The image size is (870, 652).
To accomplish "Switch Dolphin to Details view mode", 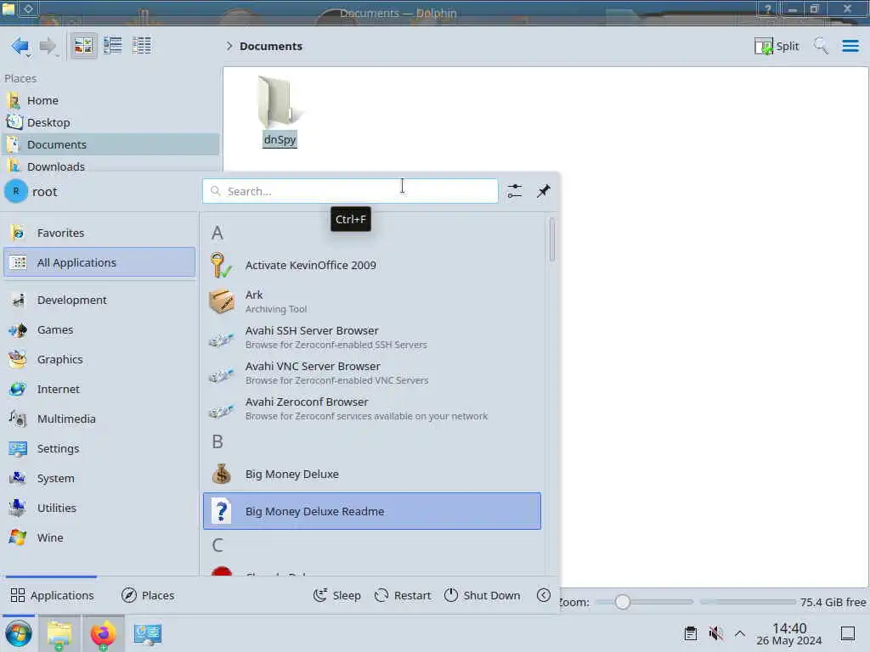I will pyautogui.click(x=142, y=46).
